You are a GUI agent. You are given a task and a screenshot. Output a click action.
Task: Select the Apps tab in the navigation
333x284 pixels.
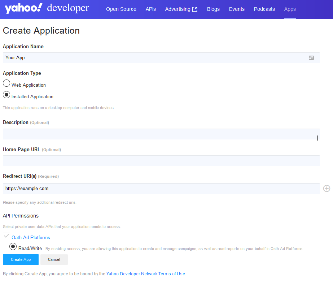click(x=290, y=9)
